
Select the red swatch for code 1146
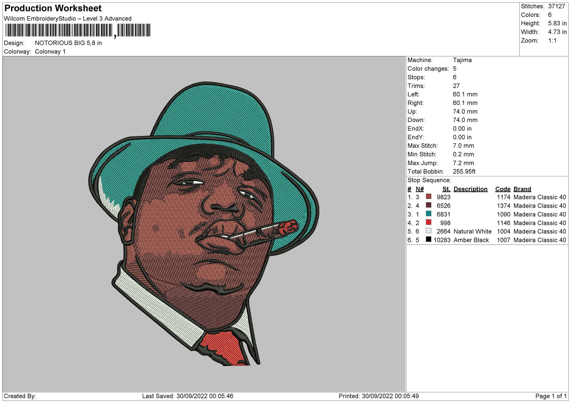pyautogui.click(x=428, y=223)
